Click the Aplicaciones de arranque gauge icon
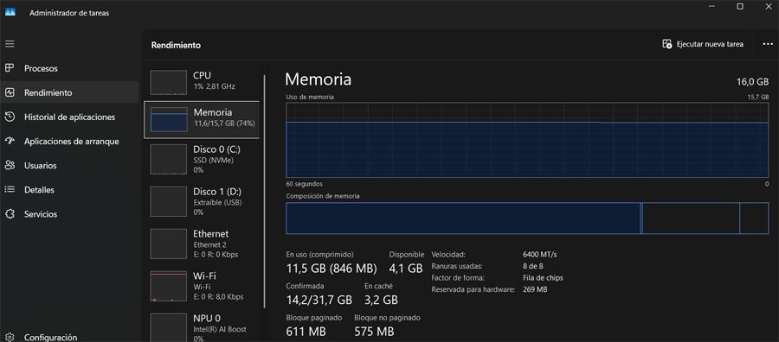This screenshot has height=342, width=779. pos(10,141)
